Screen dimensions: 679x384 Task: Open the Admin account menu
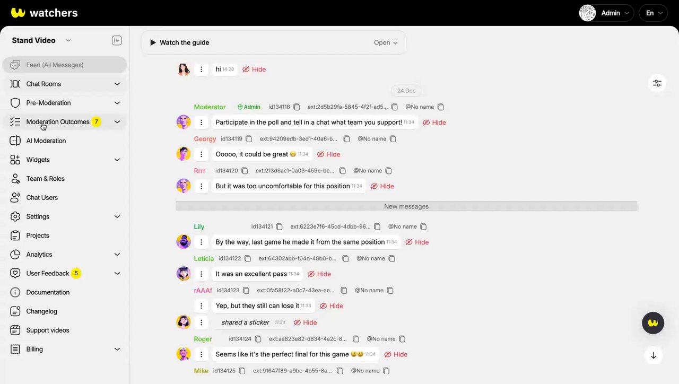(x=606, y=13)
